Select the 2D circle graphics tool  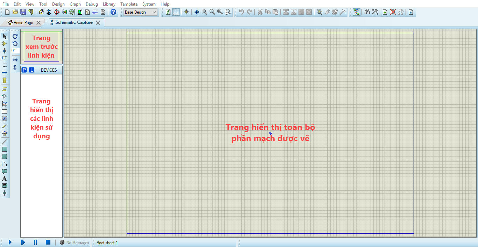[x=5, y=157]
